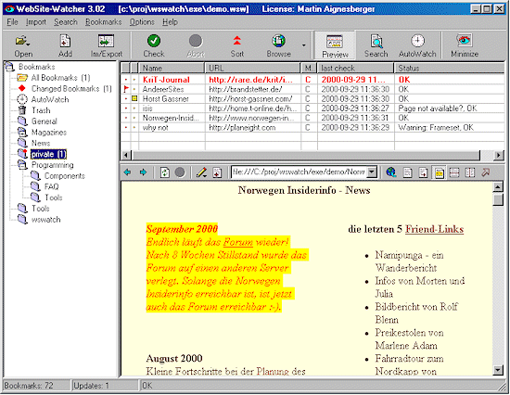Screen dimensions: 510x395
Task: Sort by Name column header
Action: (172, 68)
